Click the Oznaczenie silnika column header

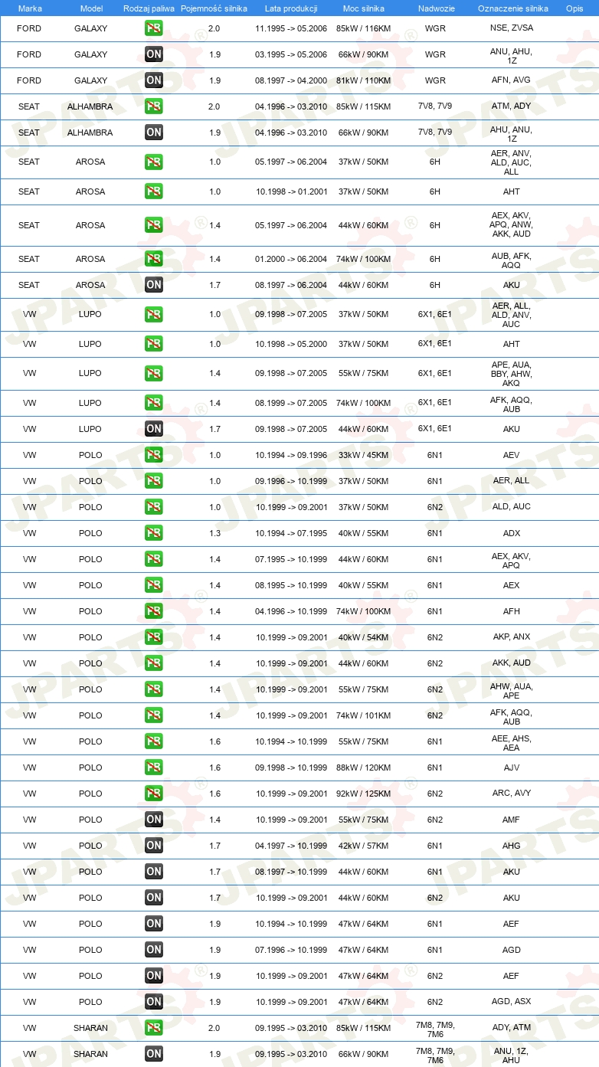(x=512, y=8)
